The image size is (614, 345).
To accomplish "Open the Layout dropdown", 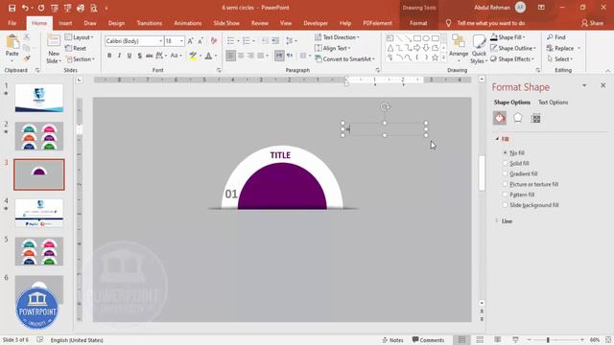I will point(80,37).
